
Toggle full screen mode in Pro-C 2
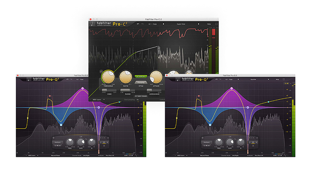216,24
